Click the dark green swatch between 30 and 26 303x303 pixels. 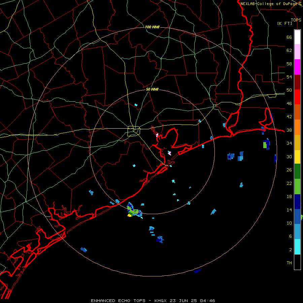297,171
